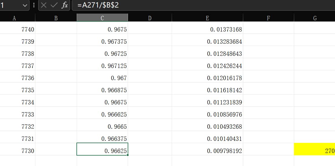Select column F via its header
This screenshot has height=166, width=335.
point(268,18)
